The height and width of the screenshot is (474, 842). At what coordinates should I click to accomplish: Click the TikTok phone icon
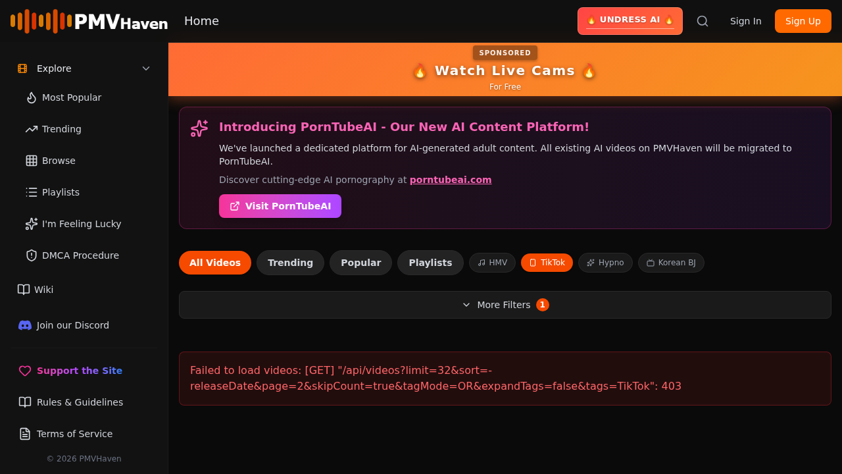533,263
